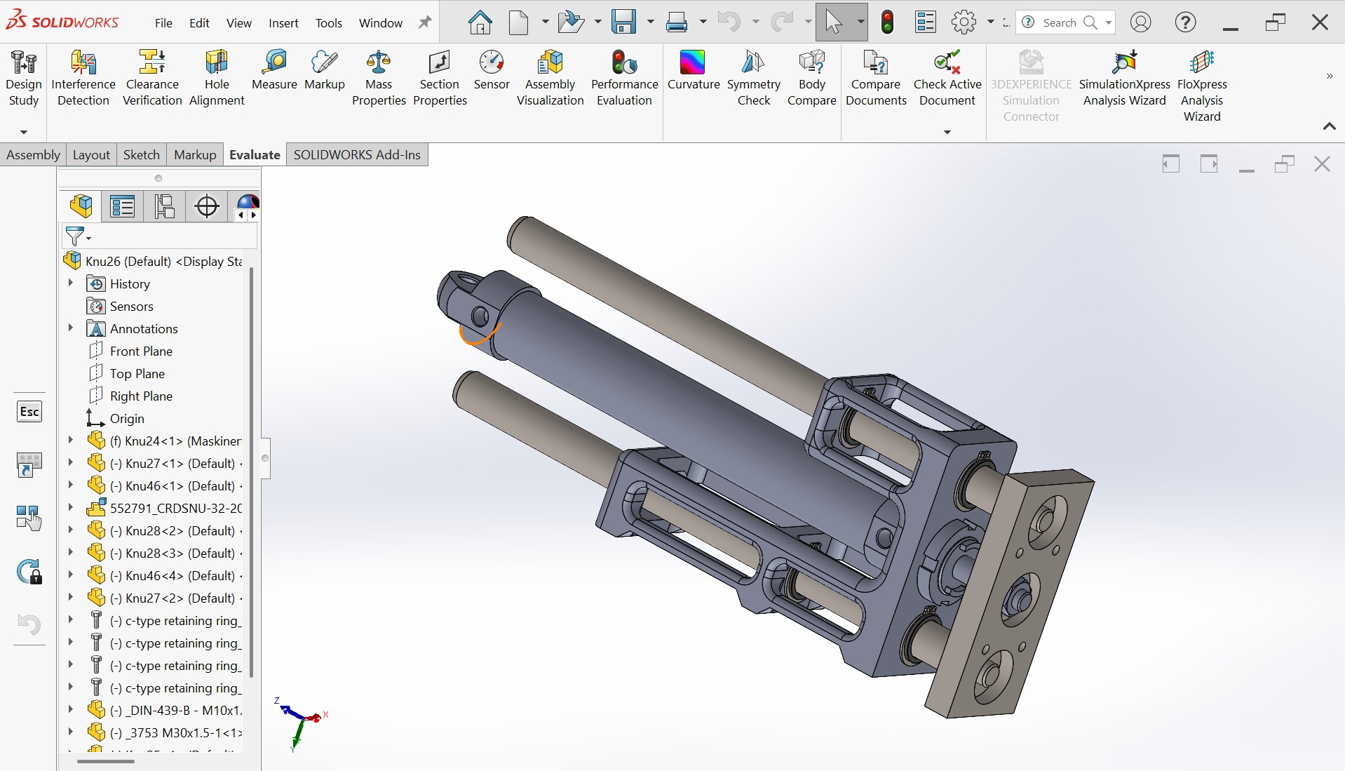Run Check Active Document
Viewport: 1345px width, 771px height.
pos(947,78)
